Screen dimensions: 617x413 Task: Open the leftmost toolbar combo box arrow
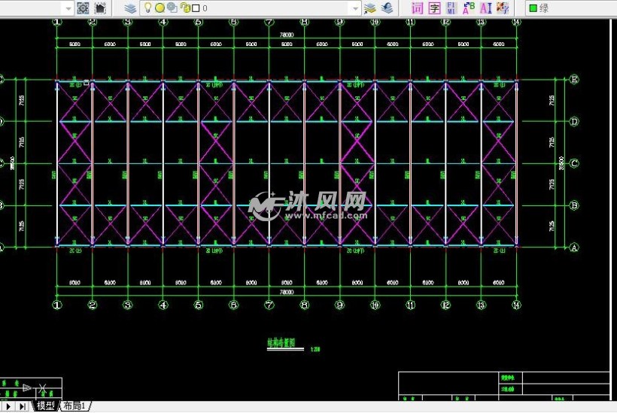[67, 8]
